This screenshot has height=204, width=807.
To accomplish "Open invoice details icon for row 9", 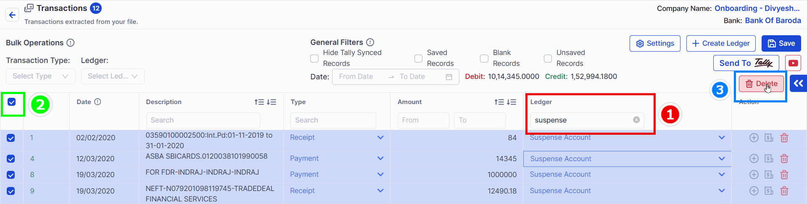I will 769,191.
